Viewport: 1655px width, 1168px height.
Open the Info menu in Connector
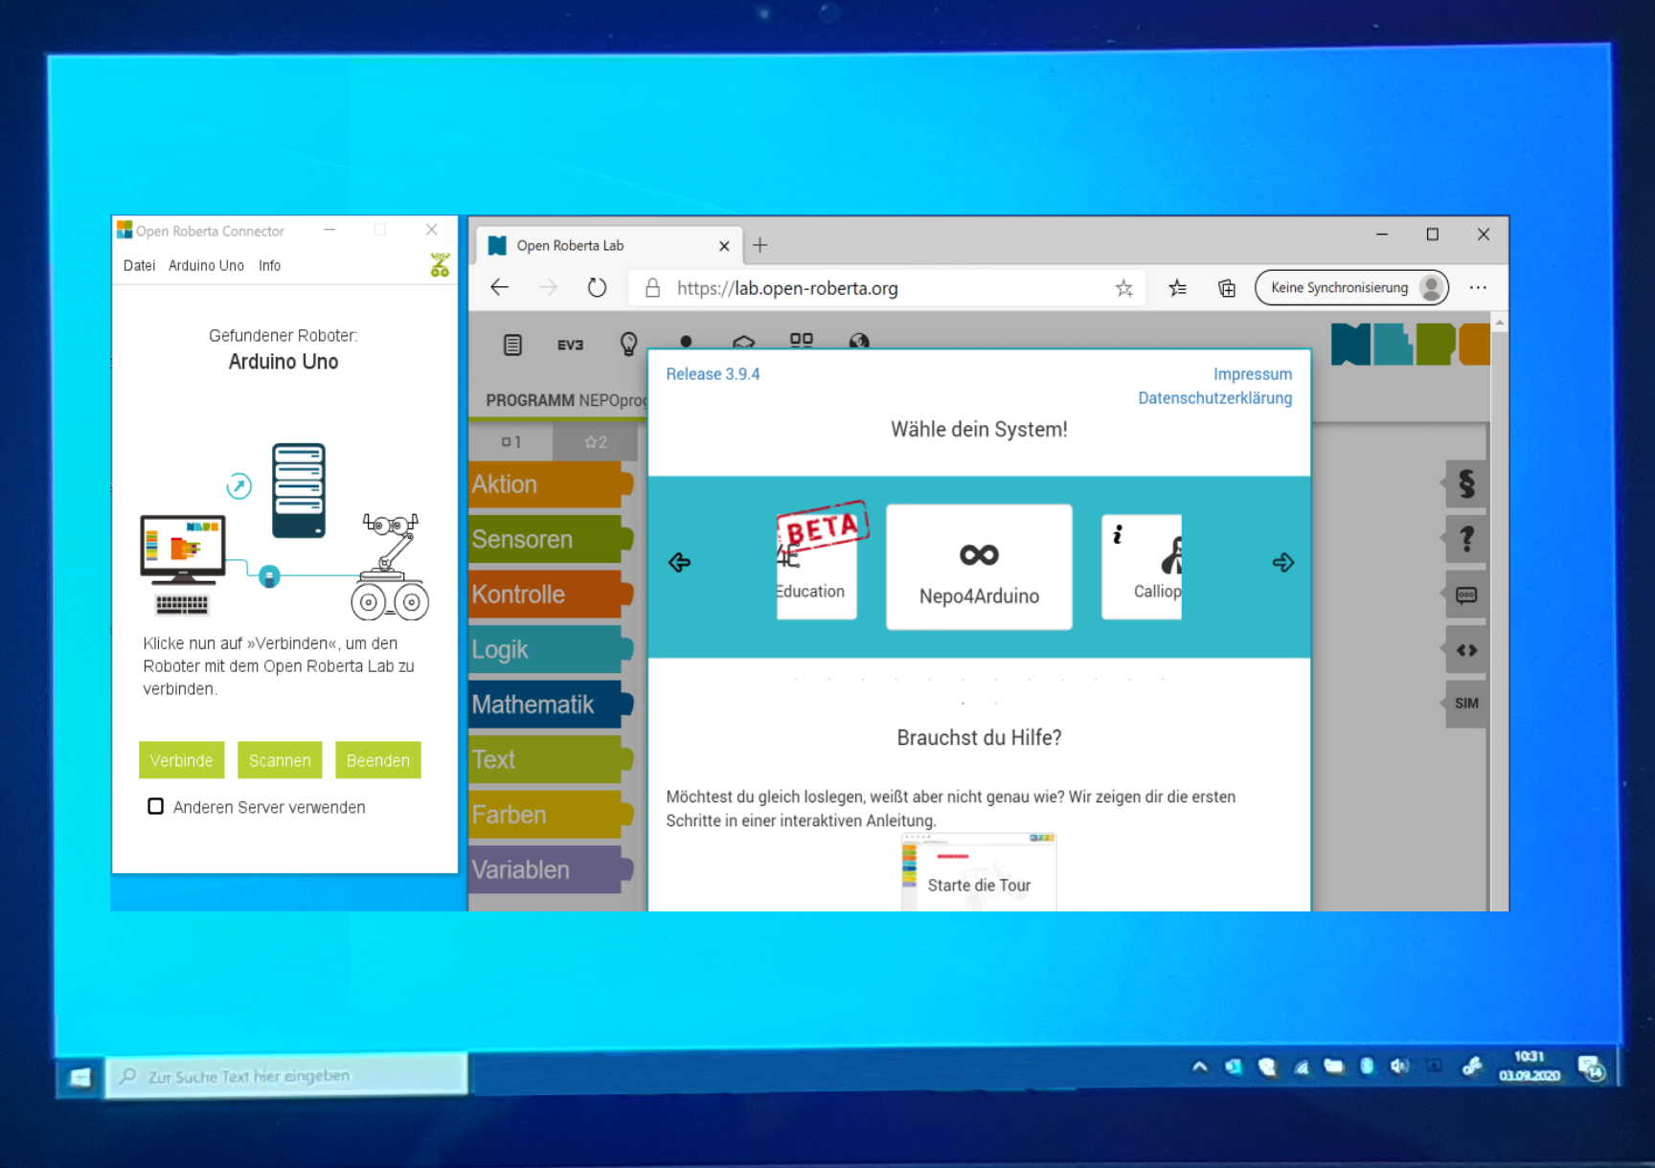click(270, 265)
